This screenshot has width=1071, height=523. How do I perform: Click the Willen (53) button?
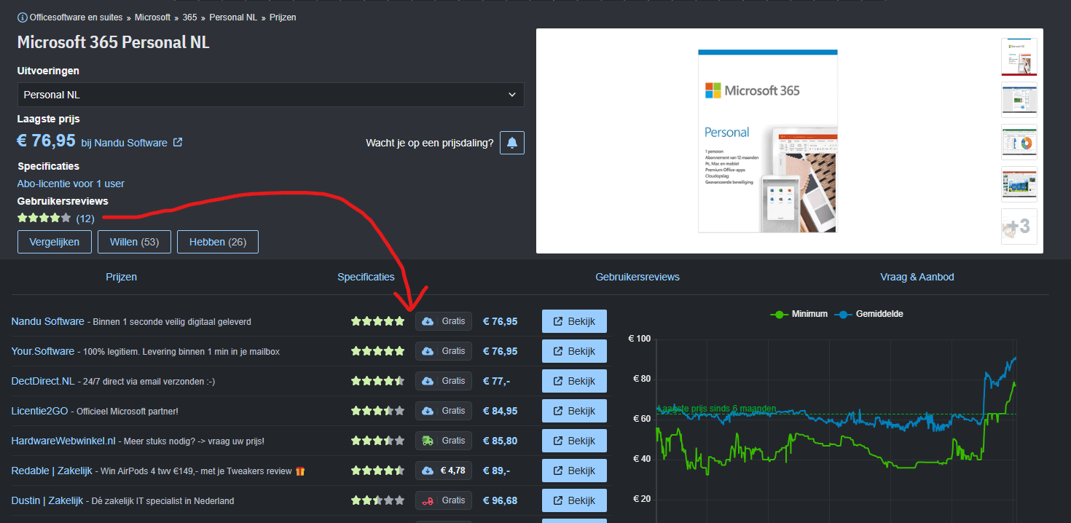tap(134, 242)
